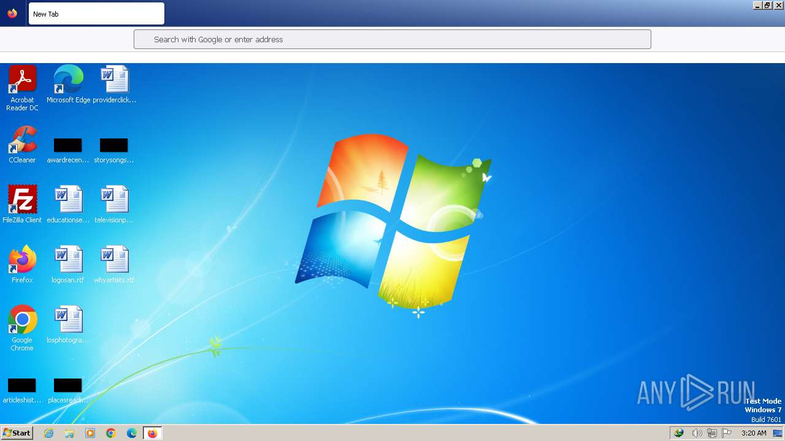Select the New Tab tab
785x441 pixels.
point(96,13)
